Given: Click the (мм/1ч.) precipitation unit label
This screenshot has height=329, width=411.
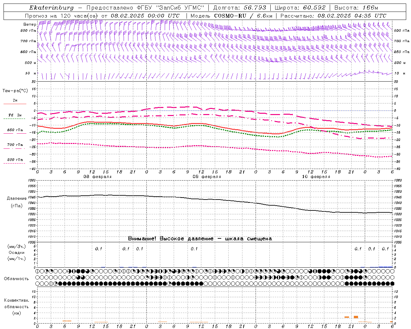Looking at the screenshot, I should [x=16, y=259].
